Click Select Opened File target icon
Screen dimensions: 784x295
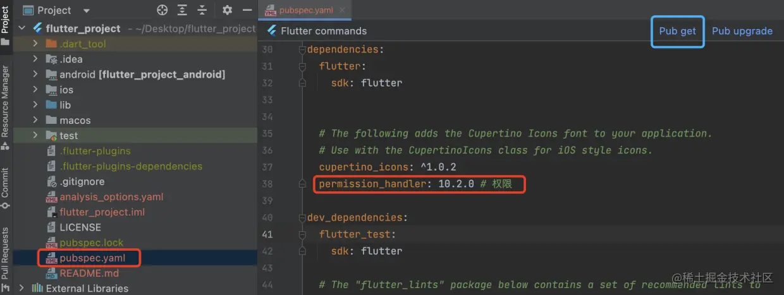click(162, 10)
